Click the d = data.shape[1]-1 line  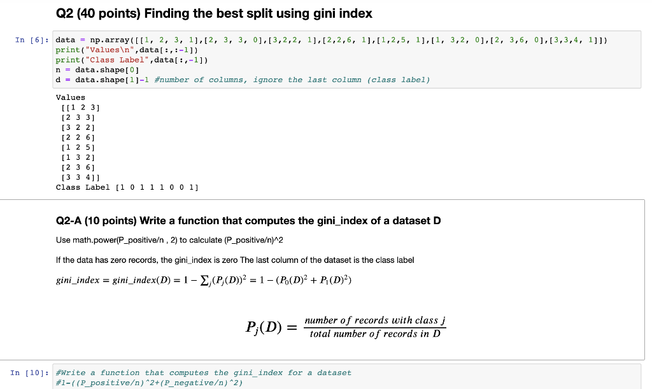(102, 79)
